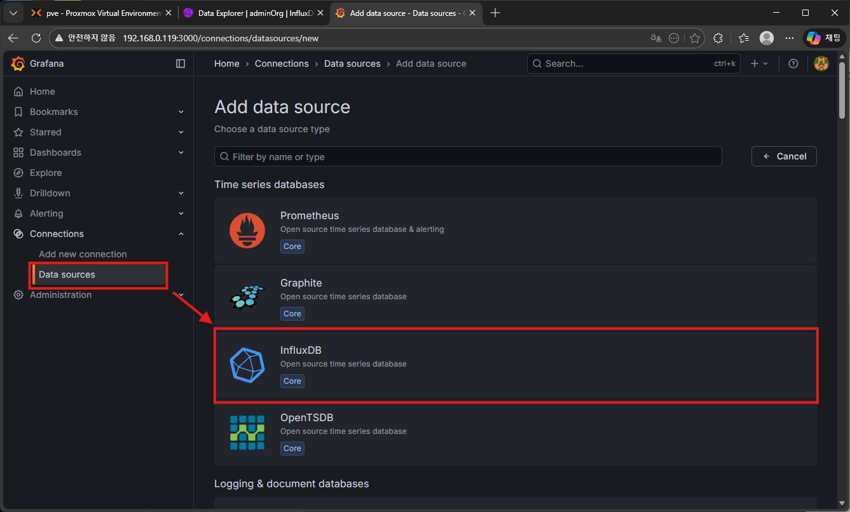
Task: Click the Alerting bell icon
Action: point(18,213)
